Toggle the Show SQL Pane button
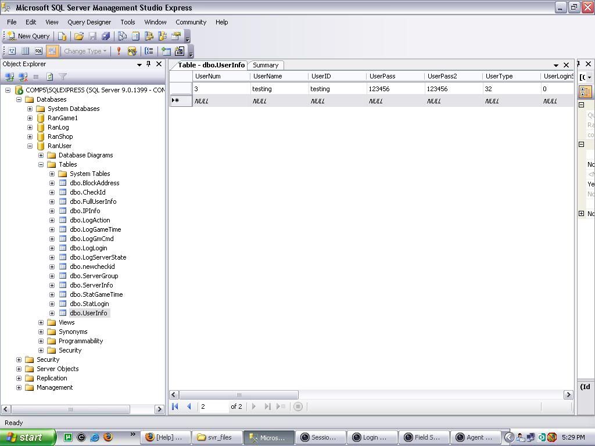Image resolution: width=595 pixels, height=446 pixels. tap(38, 51)
